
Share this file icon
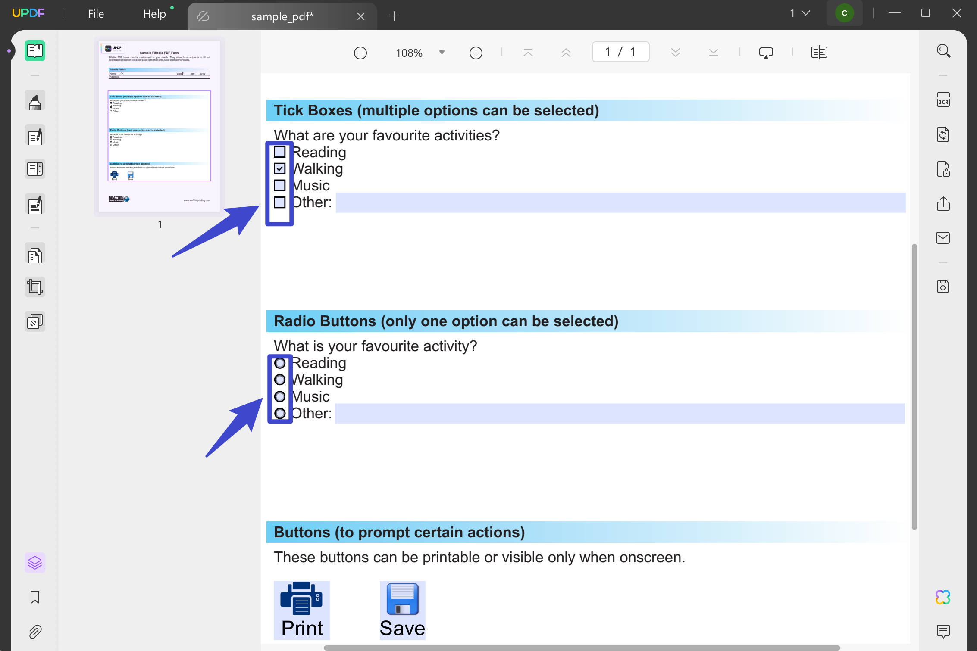pyautogui.click(x=943, y=203)
